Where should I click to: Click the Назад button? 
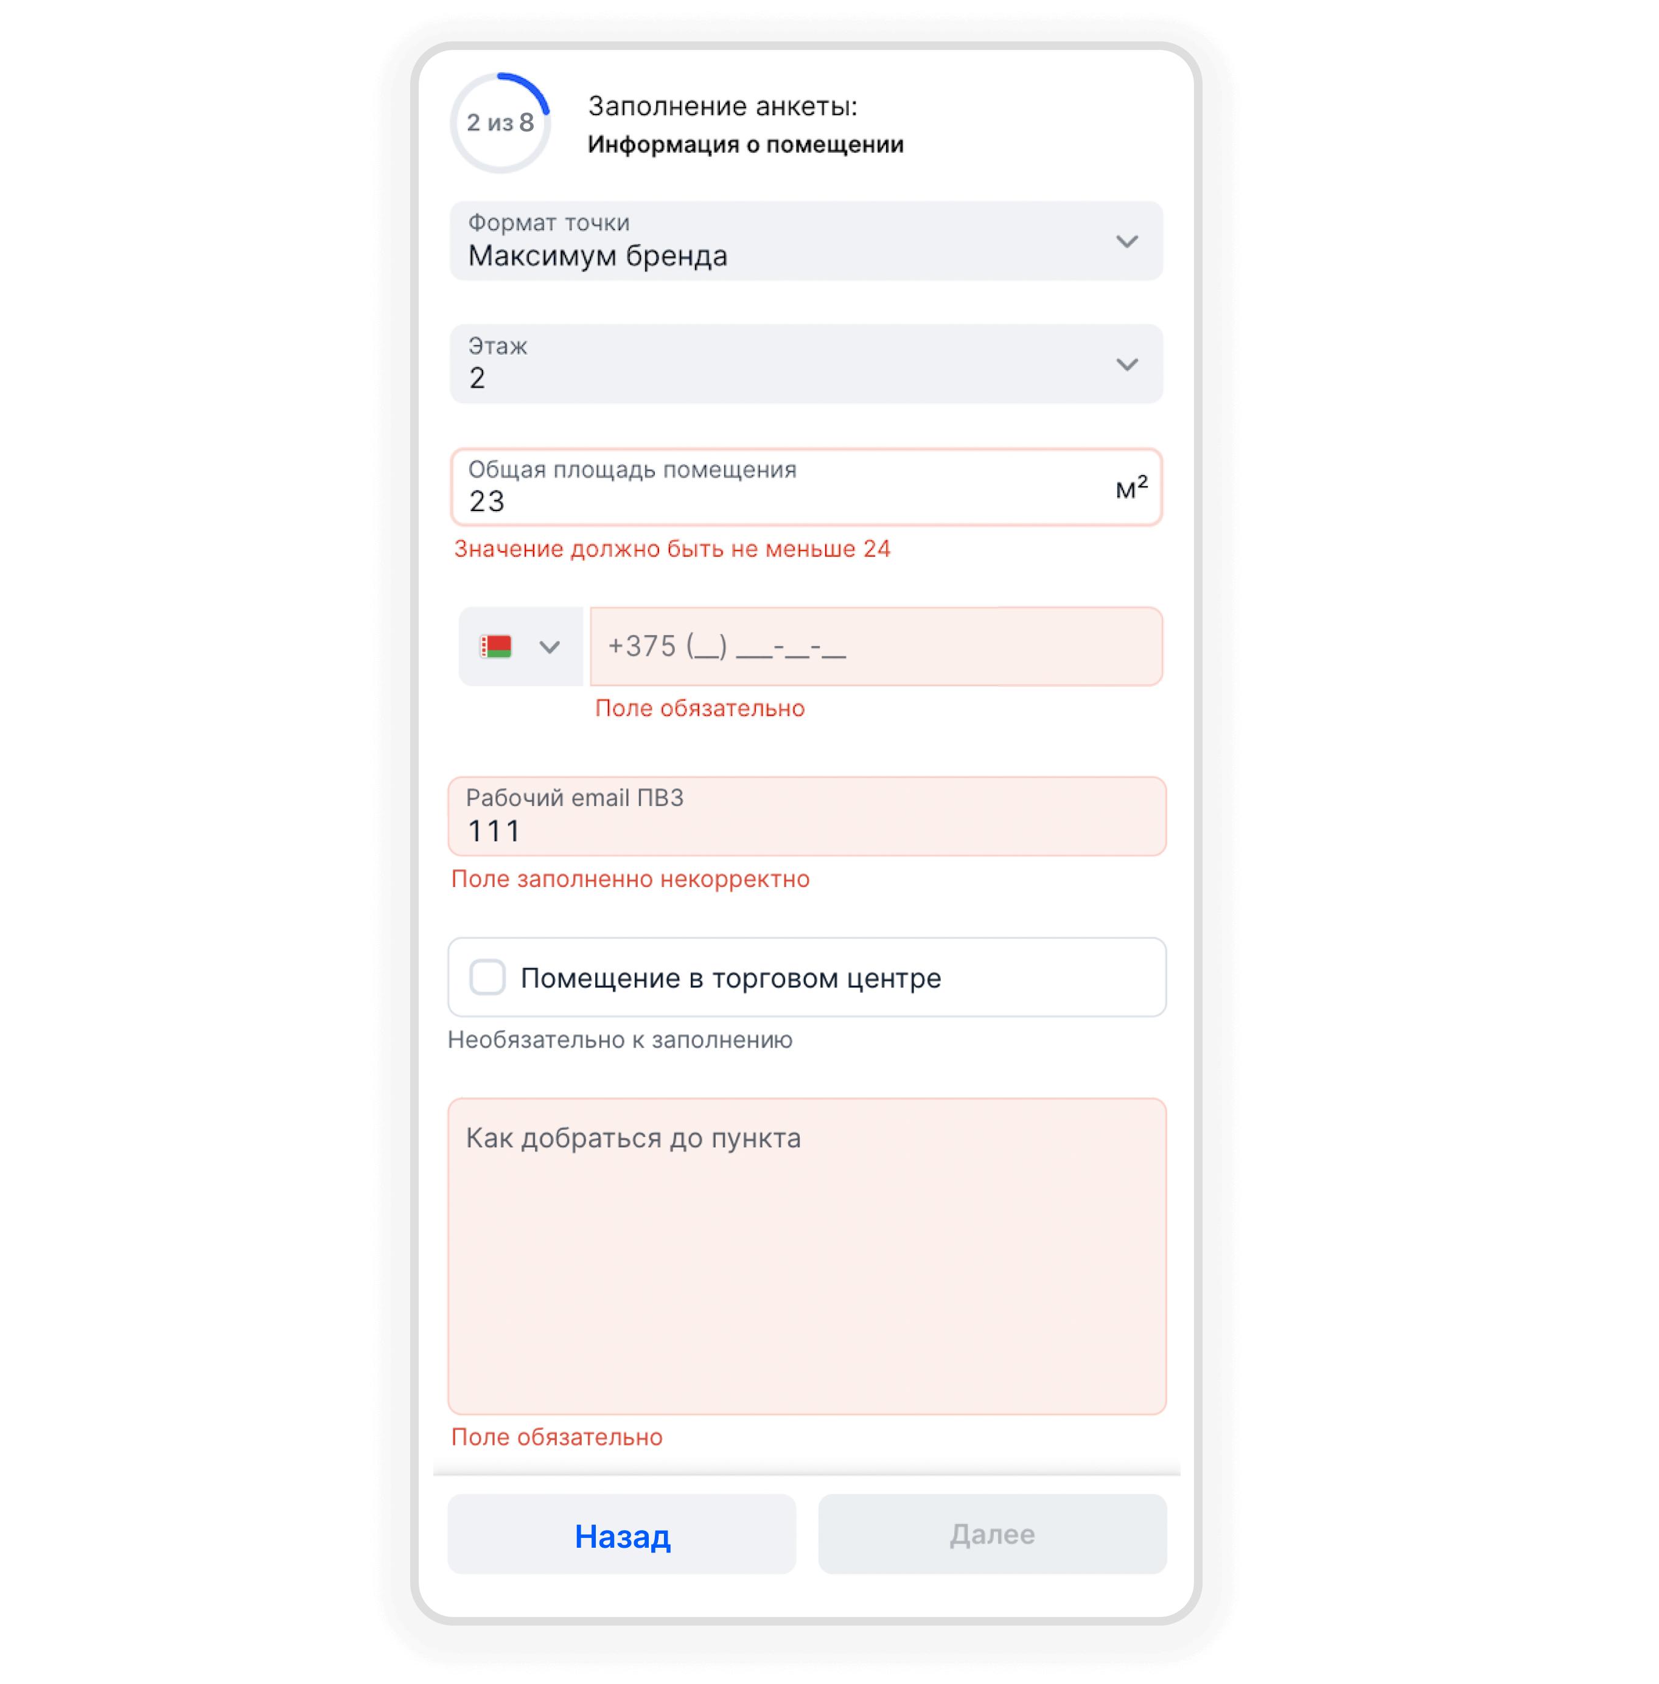click(621, 1534)
